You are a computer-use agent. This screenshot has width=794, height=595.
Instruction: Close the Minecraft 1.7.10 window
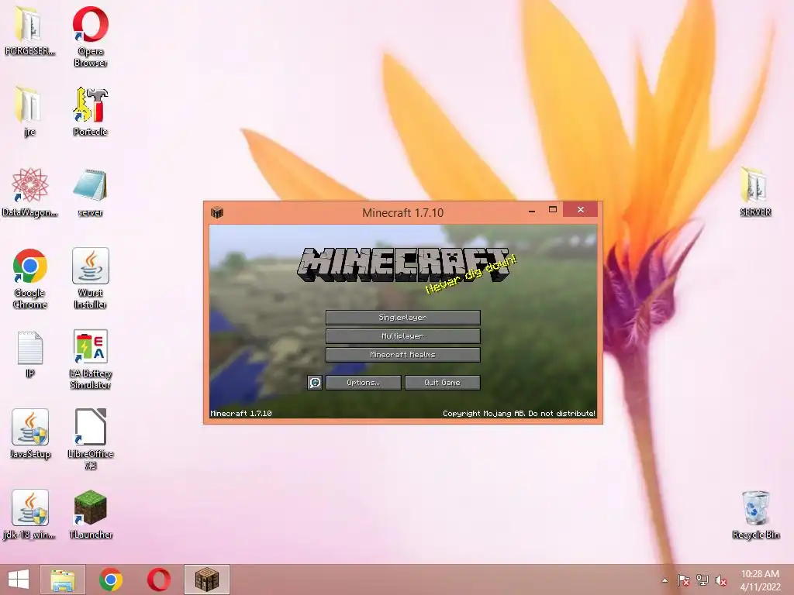580,209
